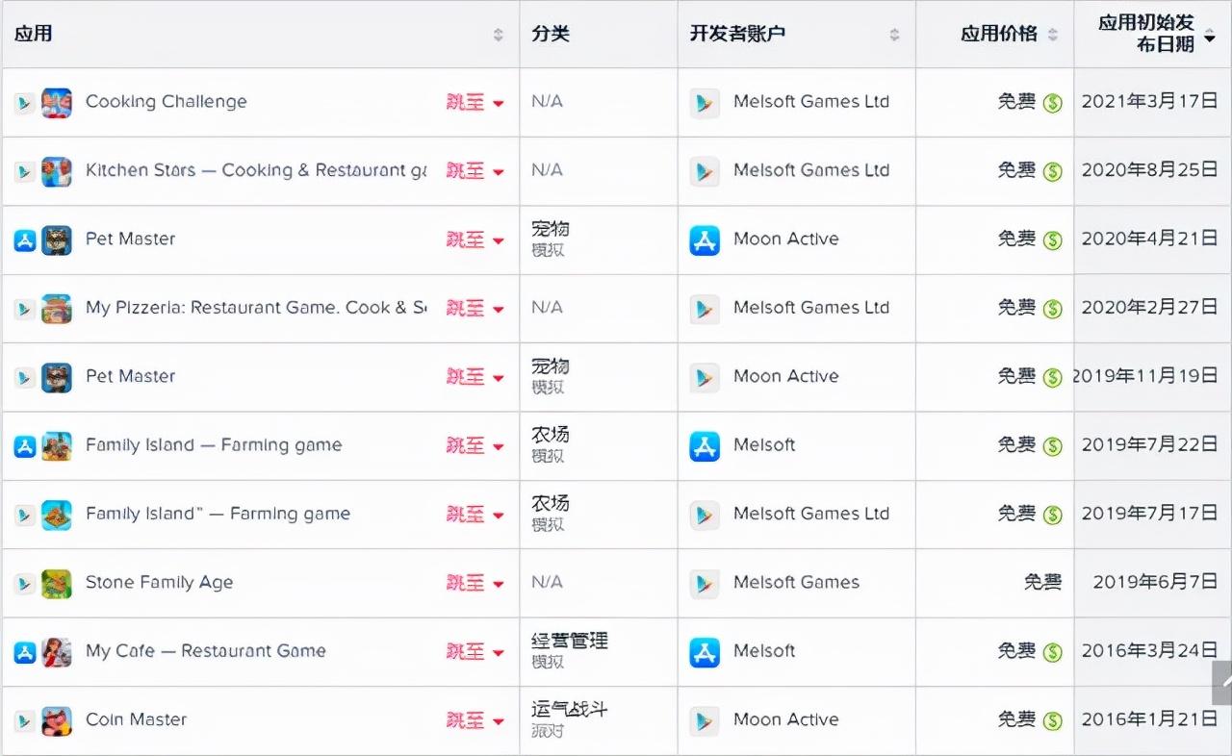This screenshot has height=756, width=1232.
Task: Click Pet Master app icon in 2019年11月19日 row
Action: tap(57, 377)
